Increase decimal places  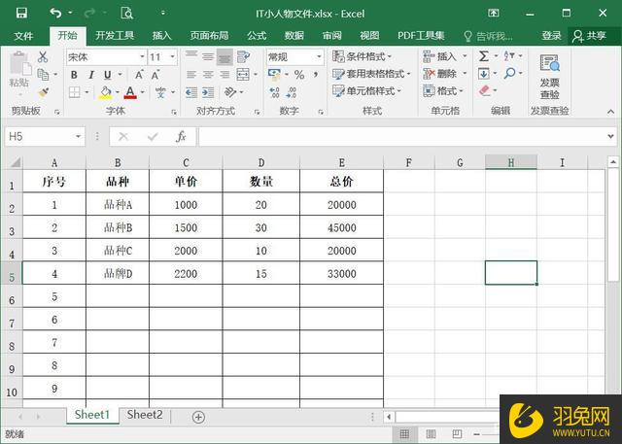(x=274, y=92)
